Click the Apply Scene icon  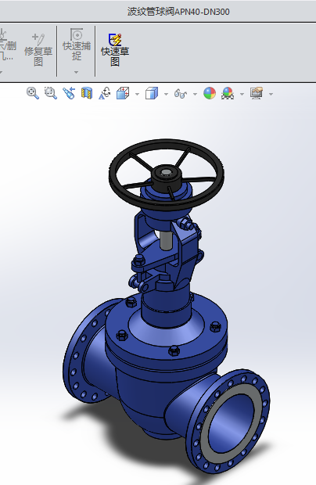pos(228,93)
